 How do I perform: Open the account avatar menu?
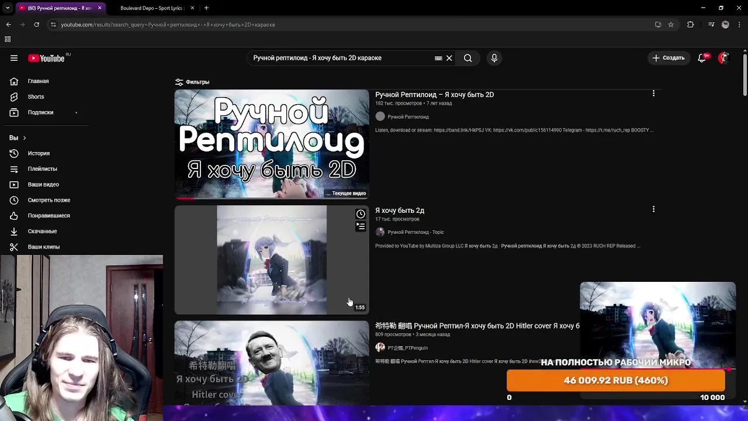[x=724, y=58]
